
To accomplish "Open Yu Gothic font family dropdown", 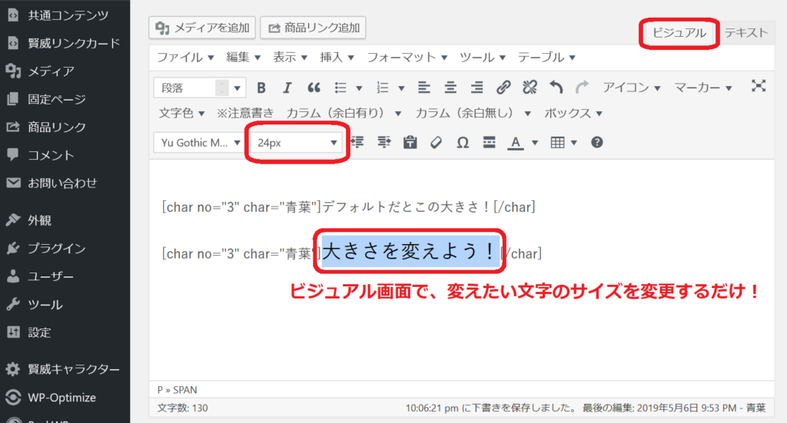I will 199,143.
